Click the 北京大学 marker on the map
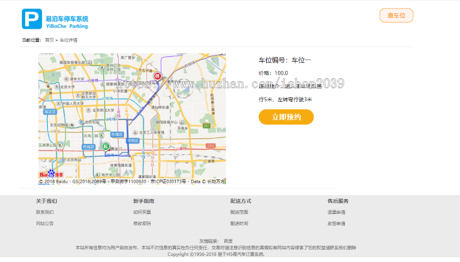The width and height of the screenshot is (460, 262). (x=57, y=87)
